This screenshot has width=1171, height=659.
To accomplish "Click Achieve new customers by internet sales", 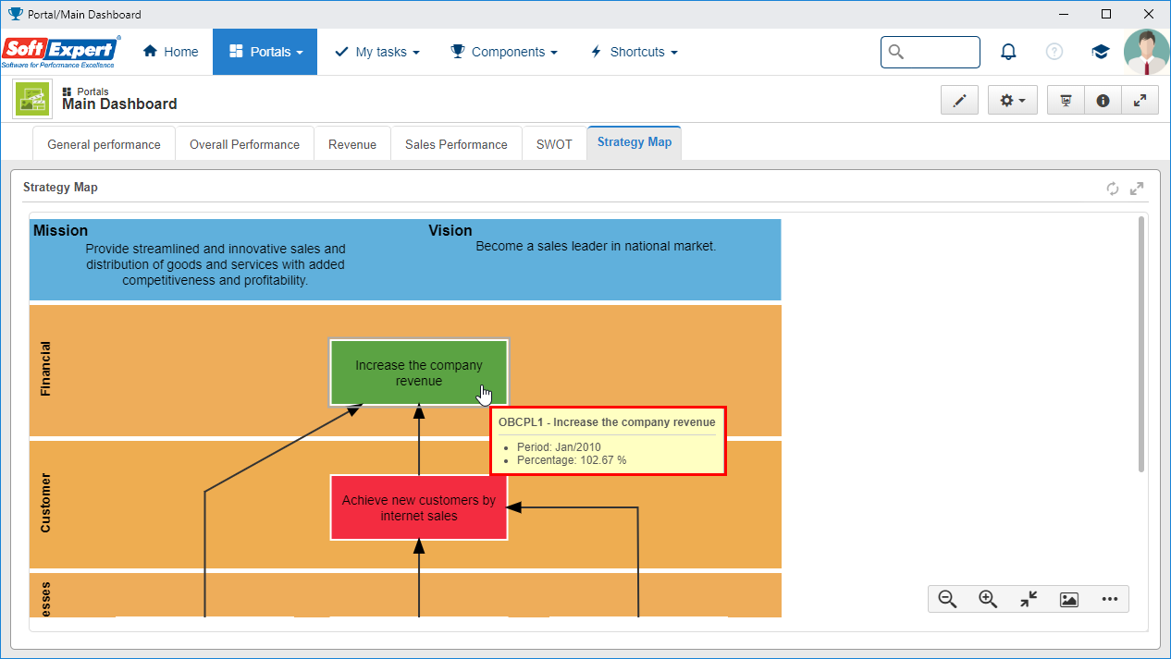I will [x=419, y=507].
